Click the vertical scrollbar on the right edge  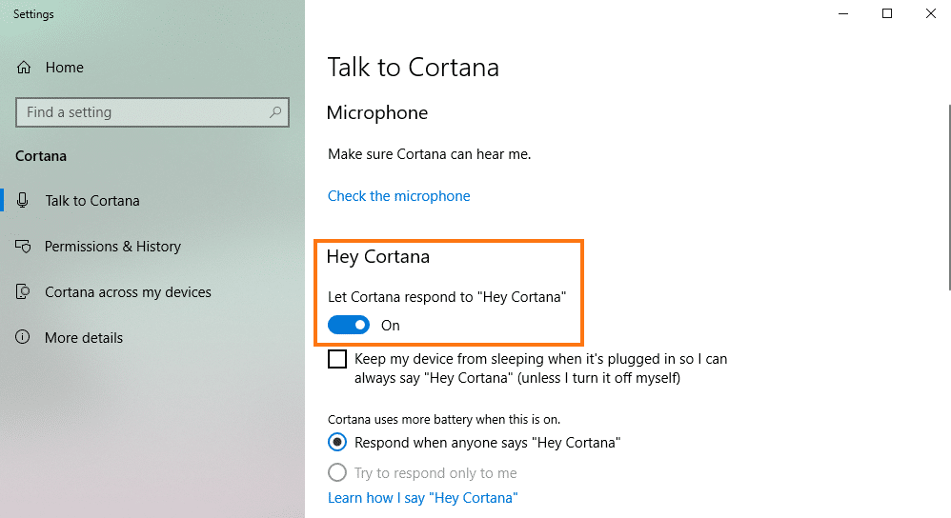click(949, 197)
